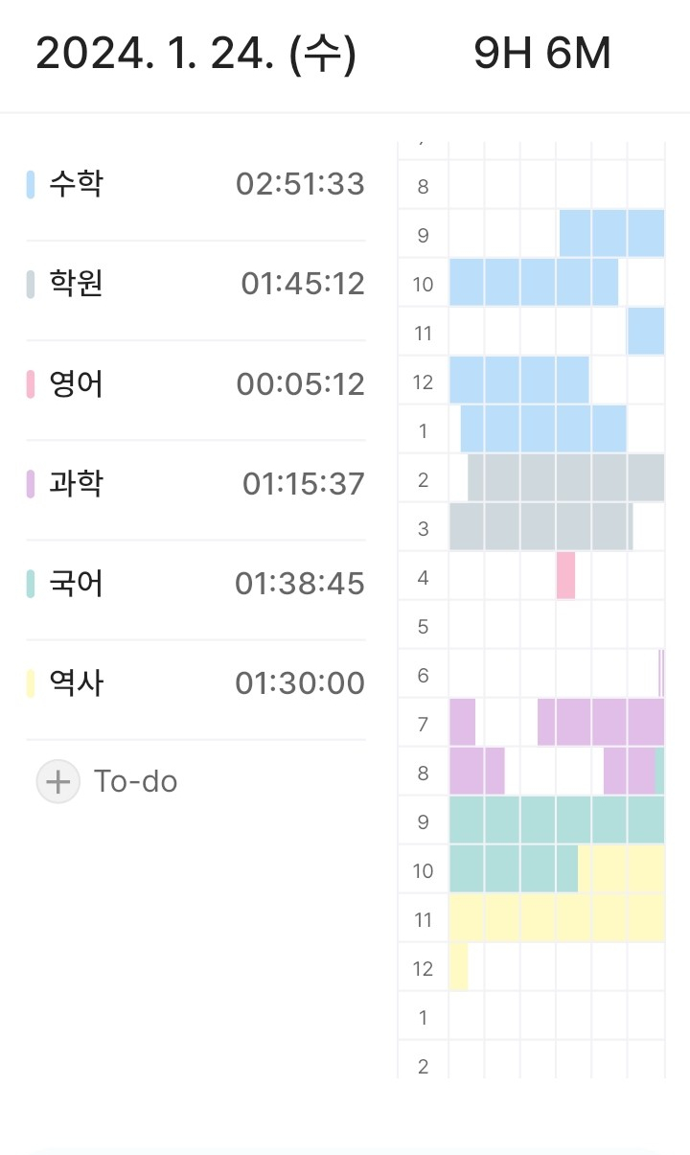Click the thin purple bar in the 6 o'clock row
Viewport: 690px width, 1155px height.
pos(661,673)
